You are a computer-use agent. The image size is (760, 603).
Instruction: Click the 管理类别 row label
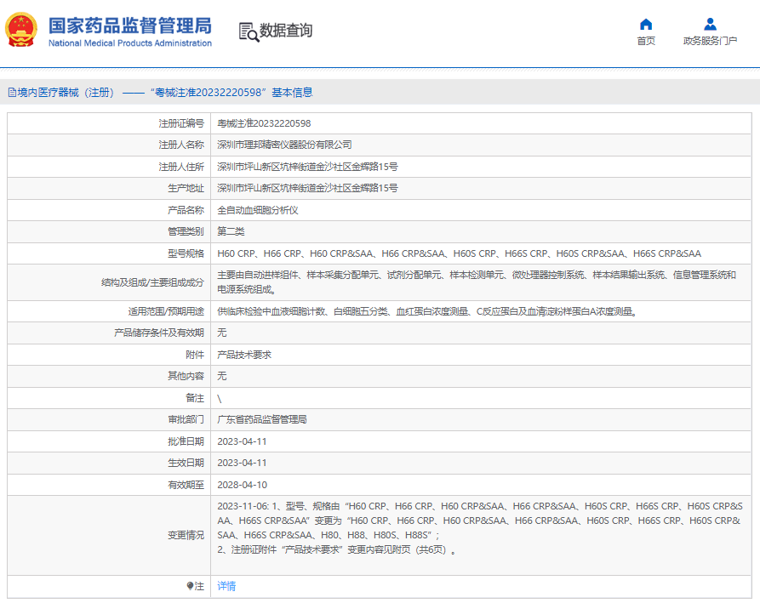tap(186, 231)
